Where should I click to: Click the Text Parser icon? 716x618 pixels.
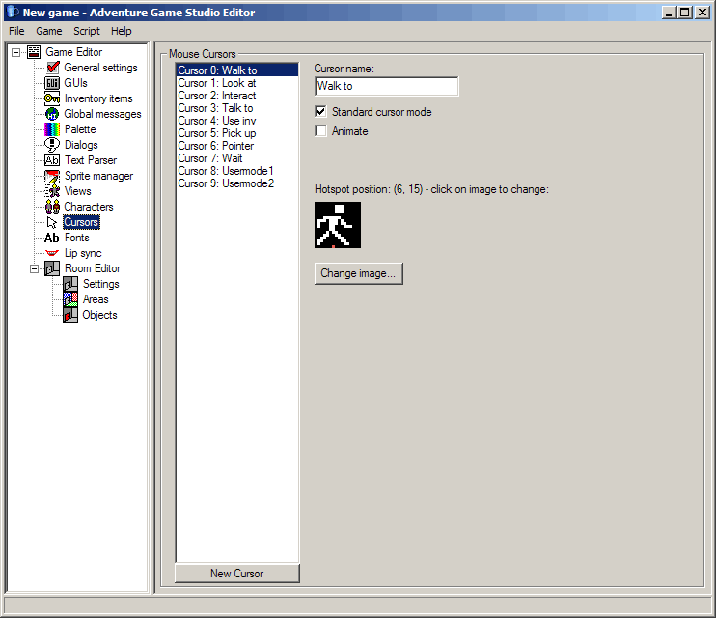coord(51,160)
